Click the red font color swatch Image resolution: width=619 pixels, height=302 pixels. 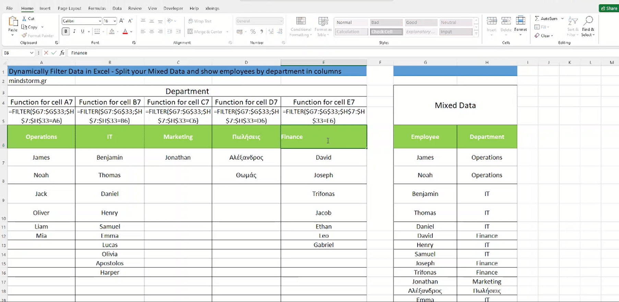pos(125,32)
